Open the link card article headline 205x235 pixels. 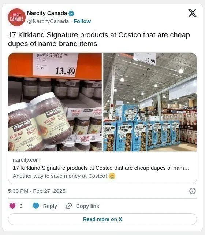(101, 168)
